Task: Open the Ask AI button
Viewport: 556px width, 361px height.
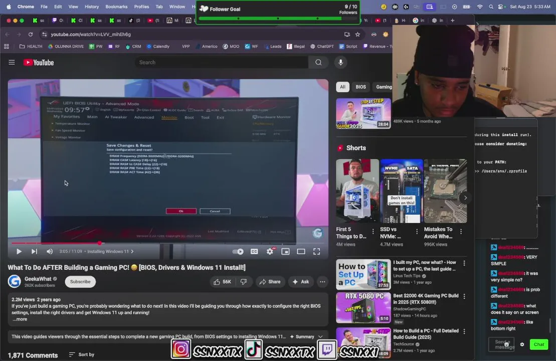Action: pos(301,282)
